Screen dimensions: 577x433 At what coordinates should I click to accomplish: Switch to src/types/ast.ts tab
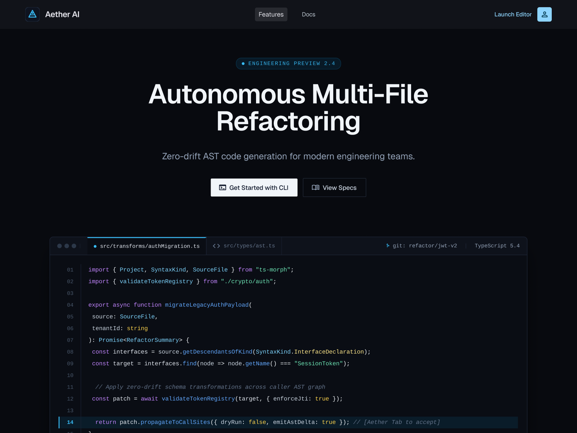[244, 246]
